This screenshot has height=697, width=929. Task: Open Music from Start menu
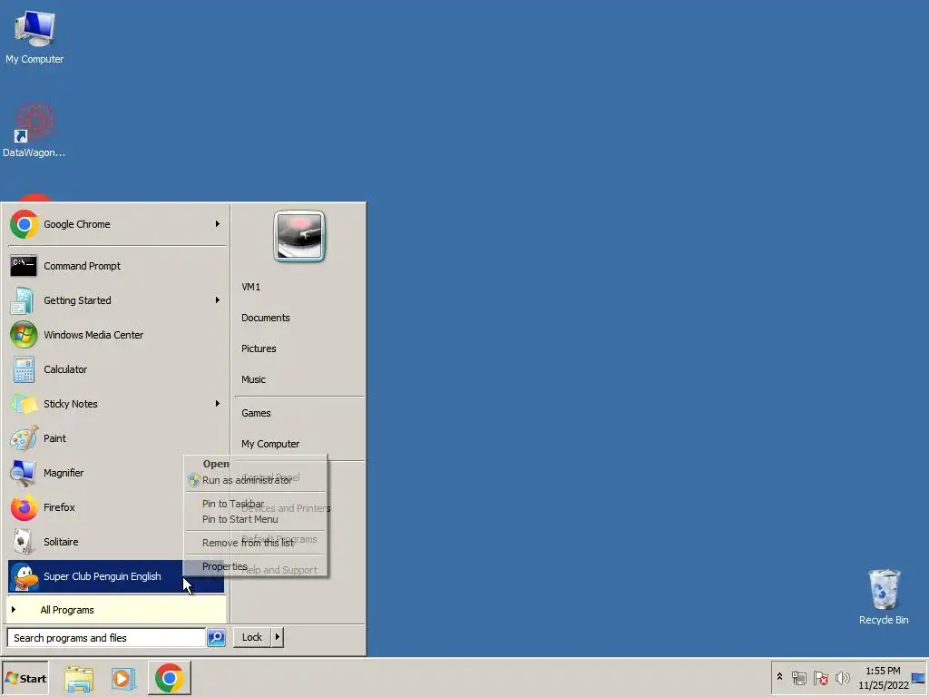(x=253, y=379)
